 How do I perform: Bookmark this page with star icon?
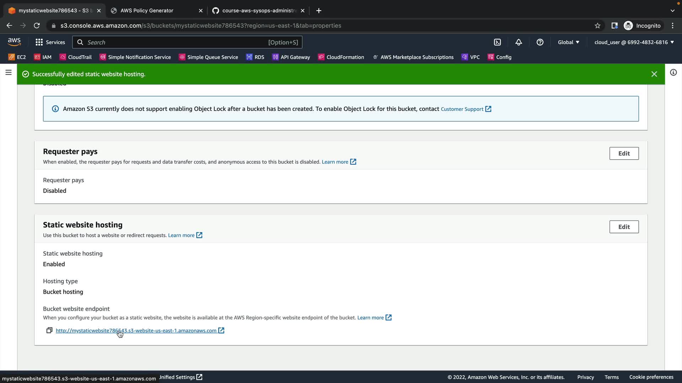(597, 26)
